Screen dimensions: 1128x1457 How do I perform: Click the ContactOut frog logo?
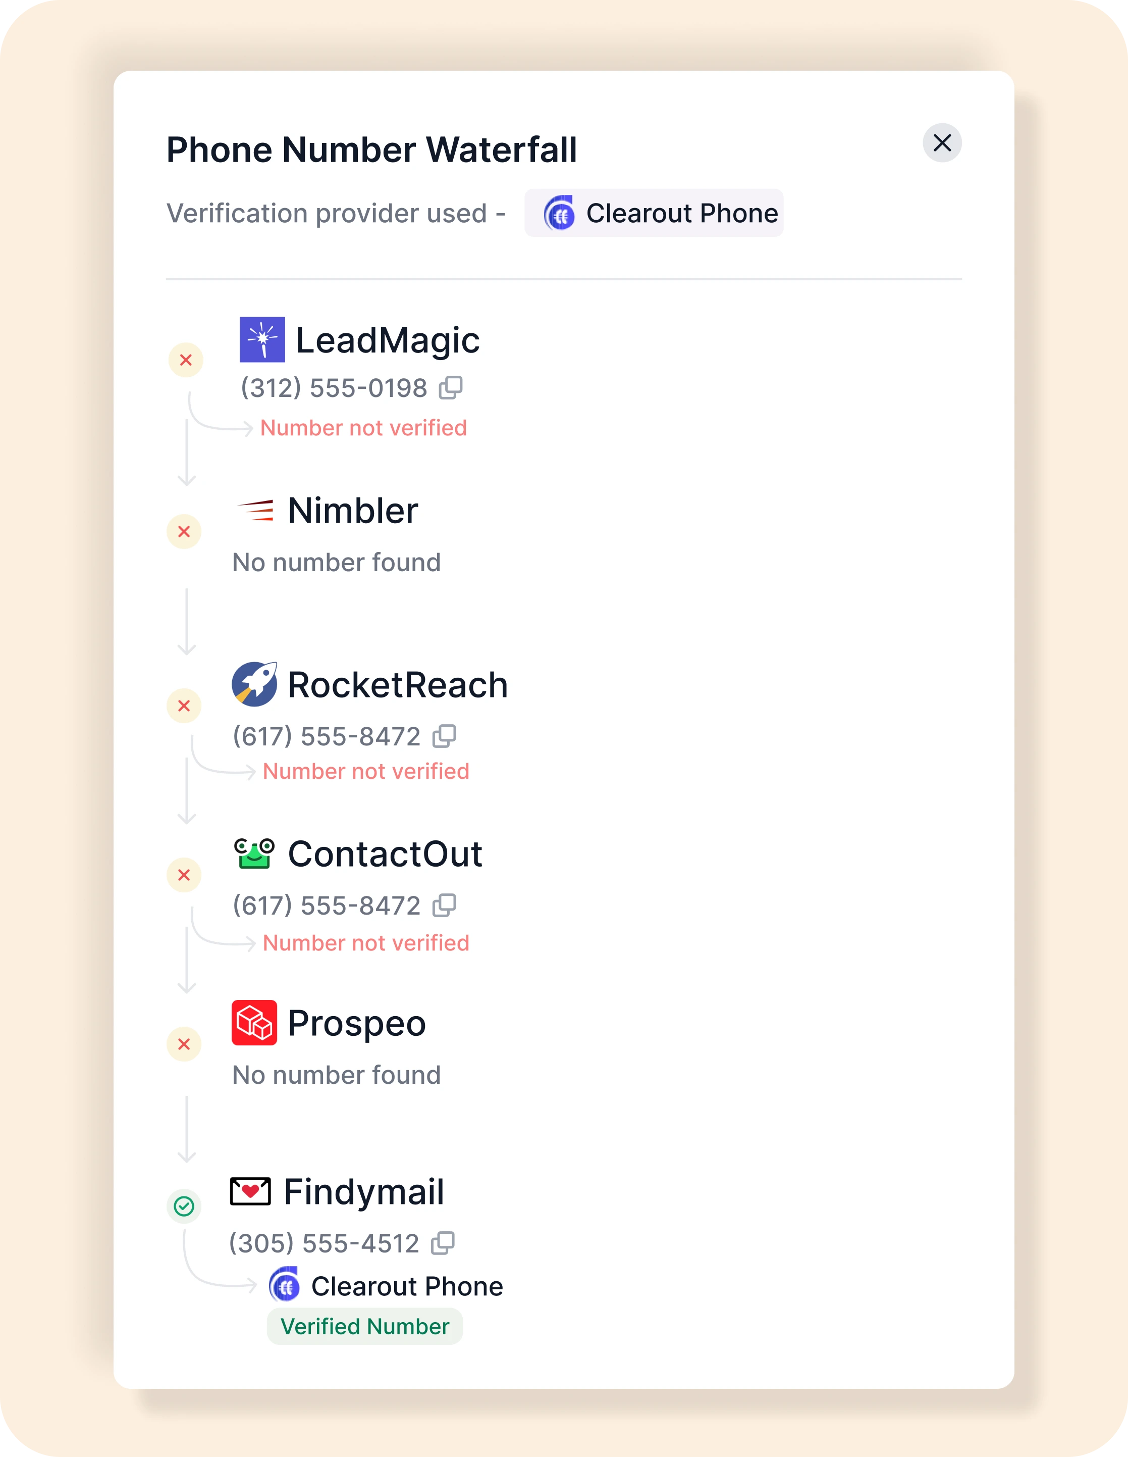[254, 853]
